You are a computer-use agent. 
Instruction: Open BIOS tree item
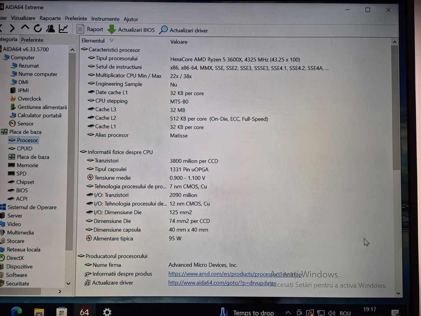point(18,190)
